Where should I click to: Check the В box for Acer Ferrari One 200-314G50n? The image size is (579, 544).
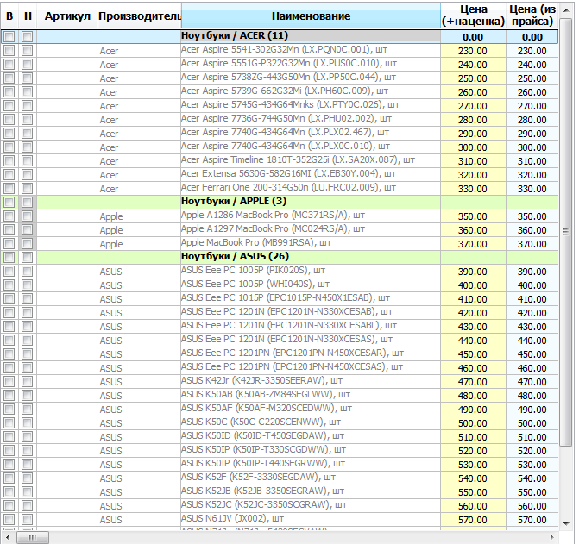tap(9, 189)
